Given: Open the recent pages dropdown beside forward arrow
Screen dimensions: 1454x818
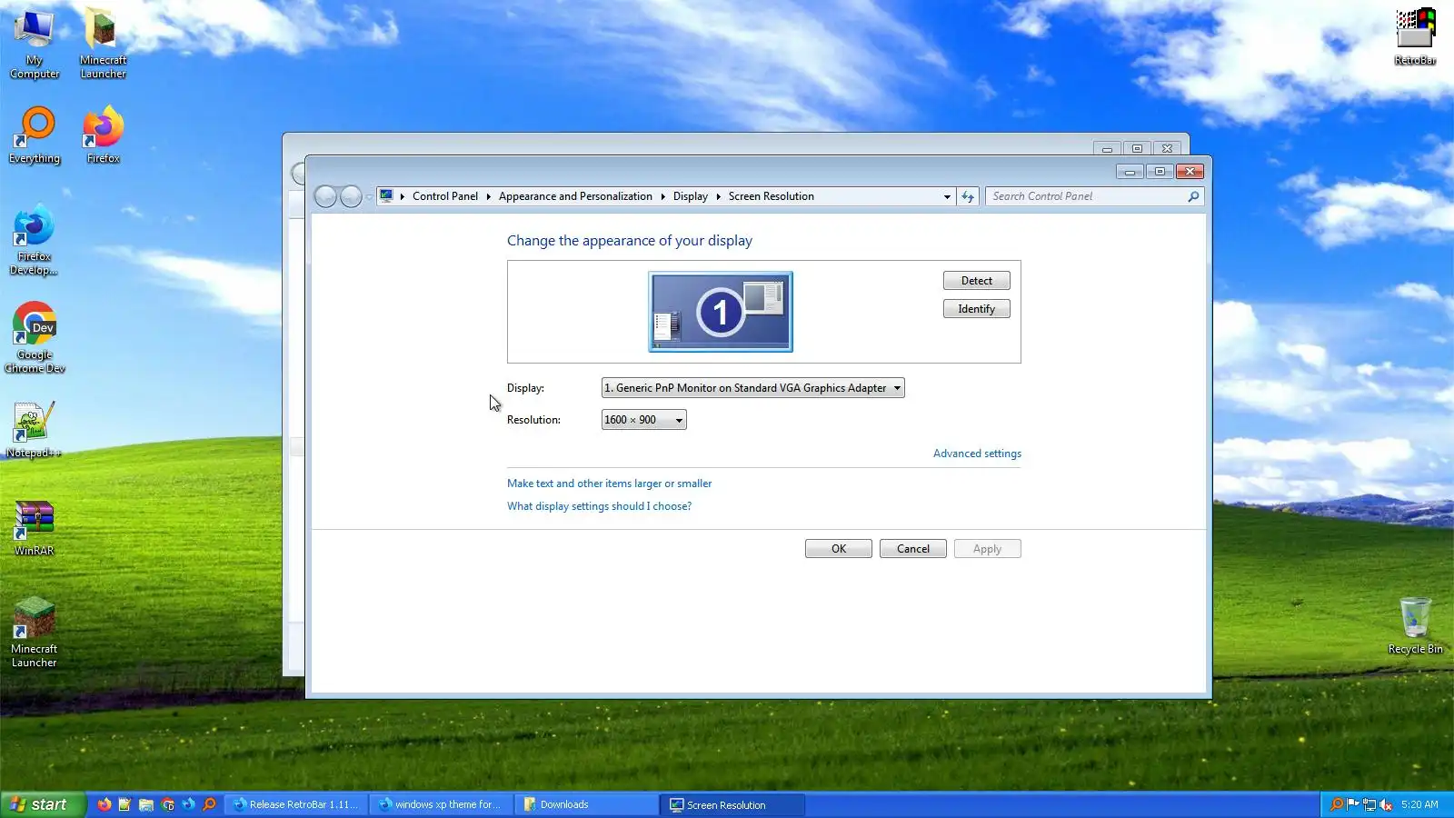Looking at the screenshot, I should [x=369, y=197].
